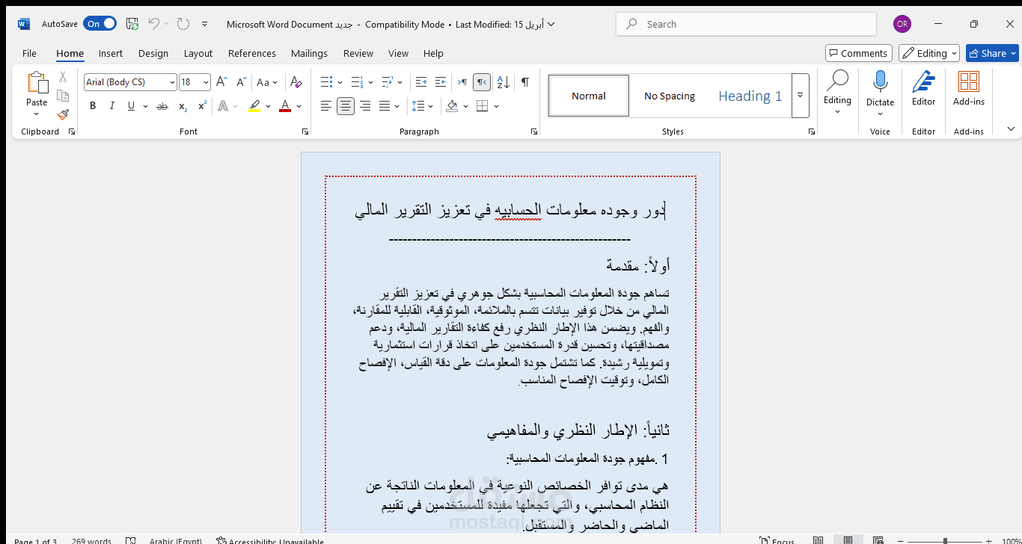This screenshot has height=544, width=1022.
Task: Switch to the Mailings tab
Action: click(x=309, y=53)
